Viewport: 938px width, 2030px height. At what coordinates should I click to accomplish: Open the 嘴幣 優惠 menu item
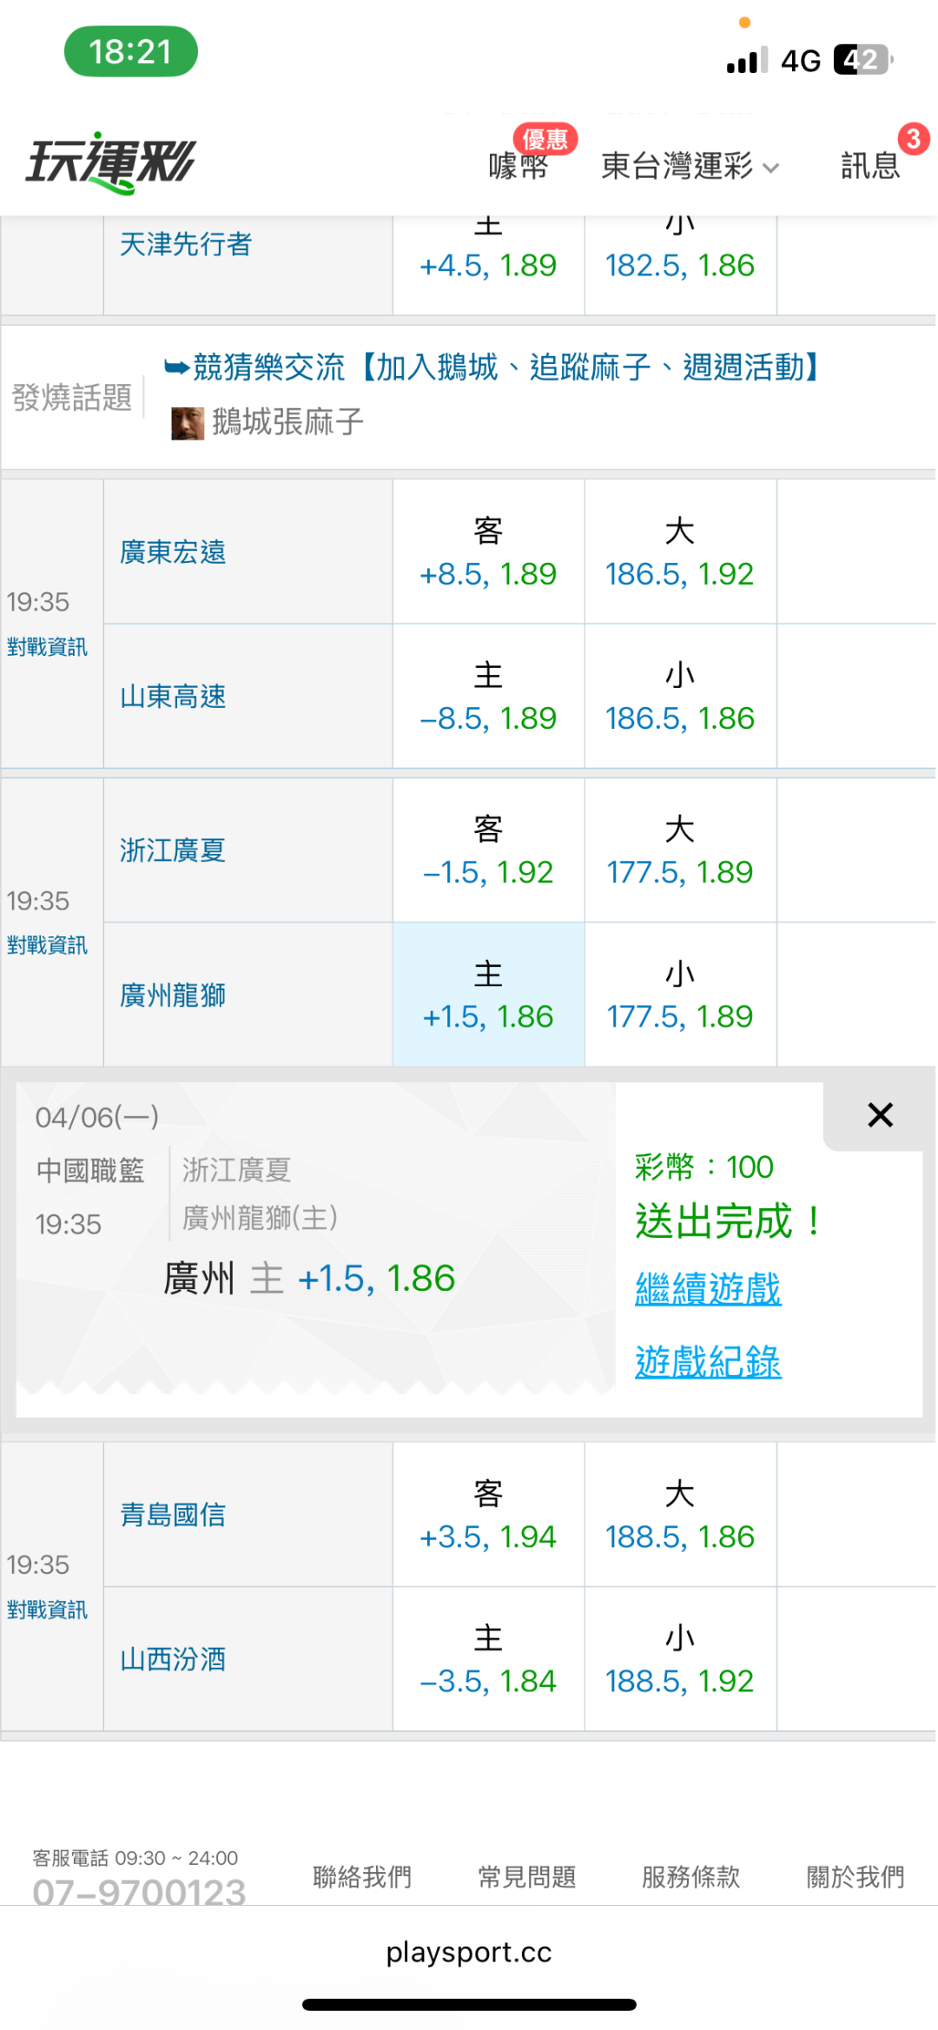(519, 163)
